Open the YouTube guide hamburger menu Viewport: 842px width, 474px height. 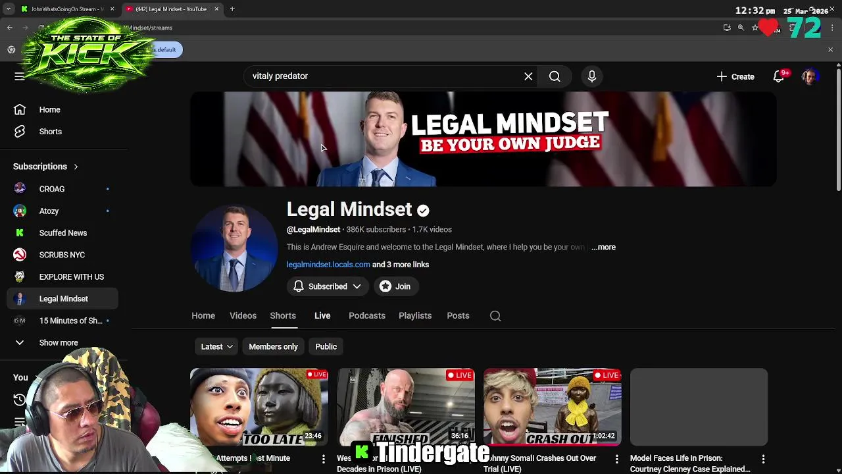coord(19,76)
